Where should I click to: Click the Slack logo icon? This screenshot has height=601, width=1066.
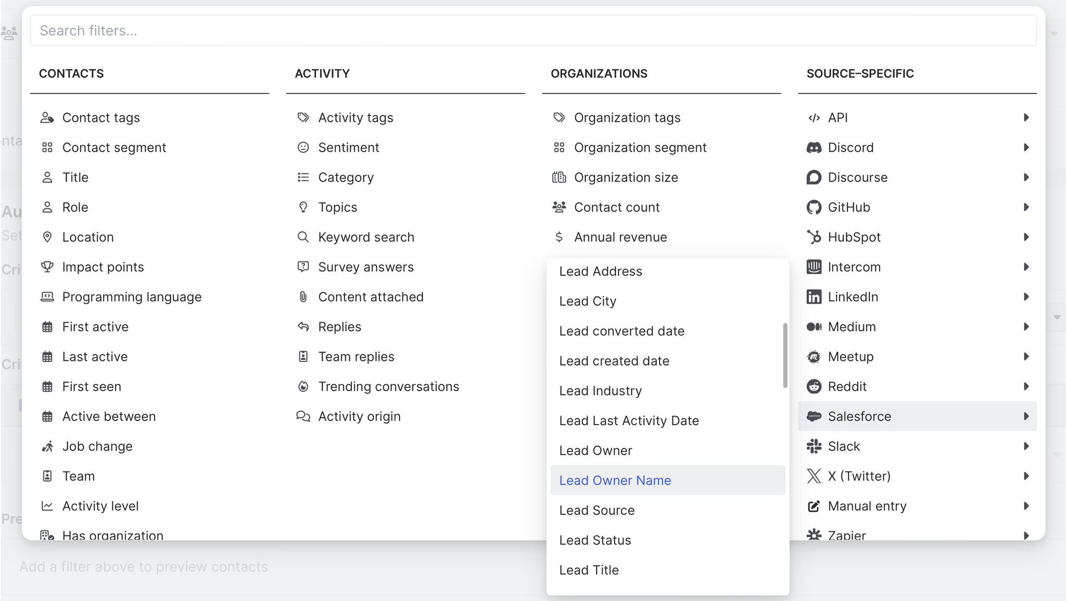pos(814,446)
